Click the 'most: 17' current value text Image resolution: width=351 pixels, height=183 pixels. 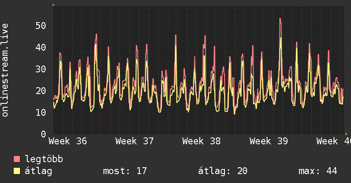[125, 171]
